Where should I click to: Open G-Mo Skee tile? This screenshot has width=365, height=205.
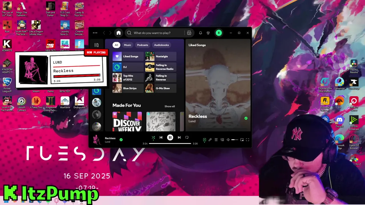(x=161, y=88)
